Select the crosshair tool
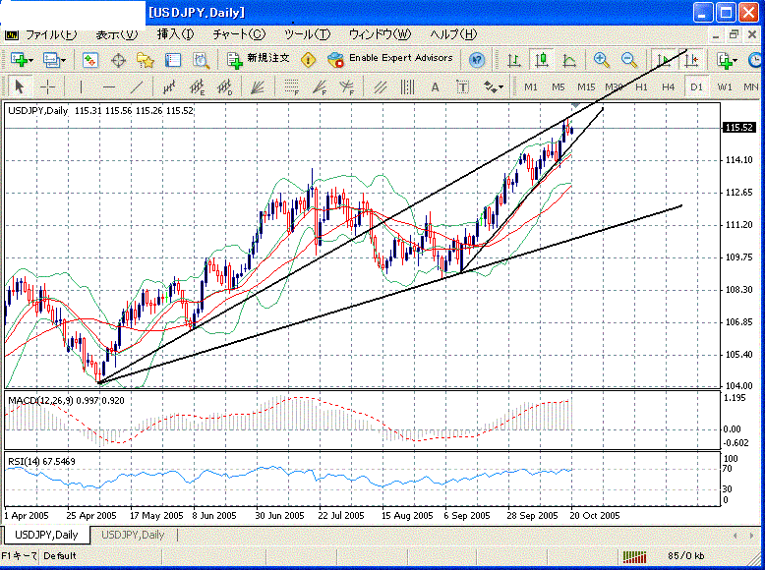The image size is (765, 570). click(46, 86)
